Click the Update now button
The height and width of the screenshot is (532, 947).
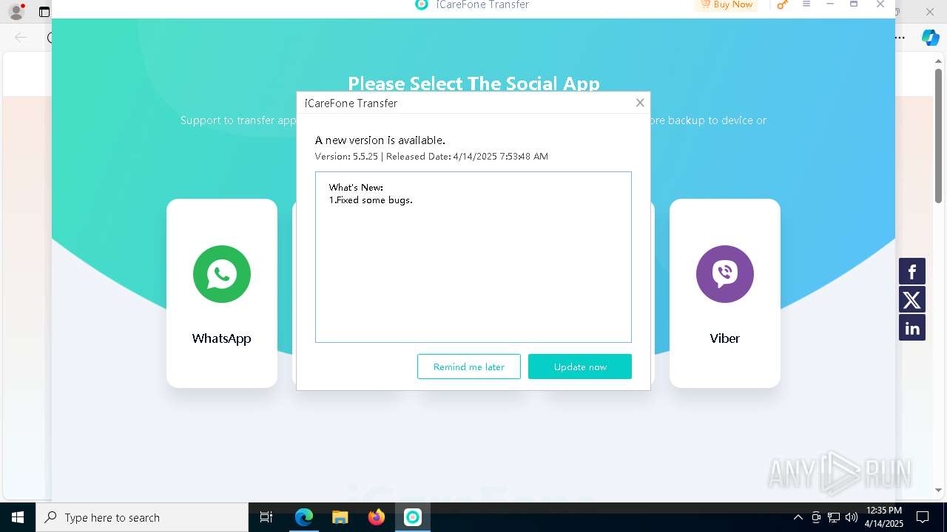pos(580,366)
